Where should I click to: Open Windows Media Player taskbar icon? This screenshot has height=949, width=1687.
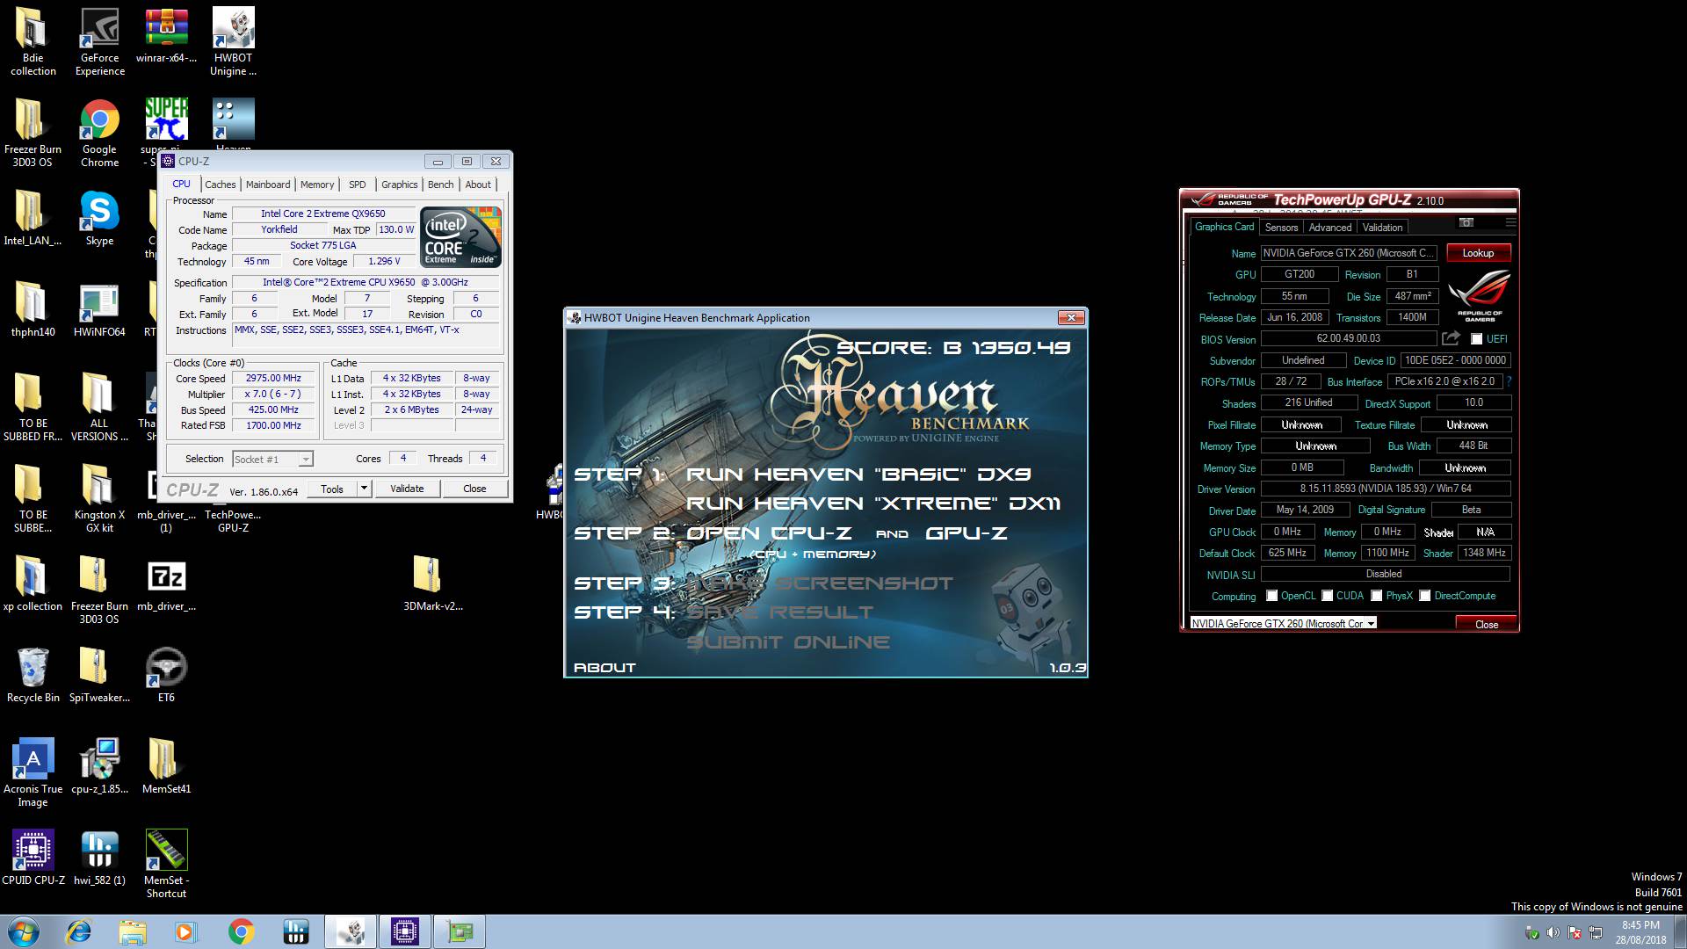coord(186,931)
